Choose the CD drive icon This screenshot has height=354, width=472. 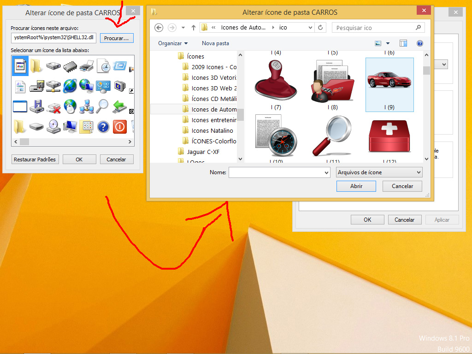(x=53, y=127)
